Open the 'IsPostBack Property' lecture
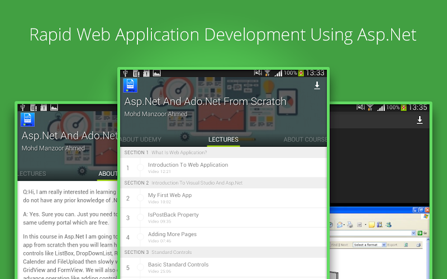Screen dimensions: 447x279 click(173, 217)
